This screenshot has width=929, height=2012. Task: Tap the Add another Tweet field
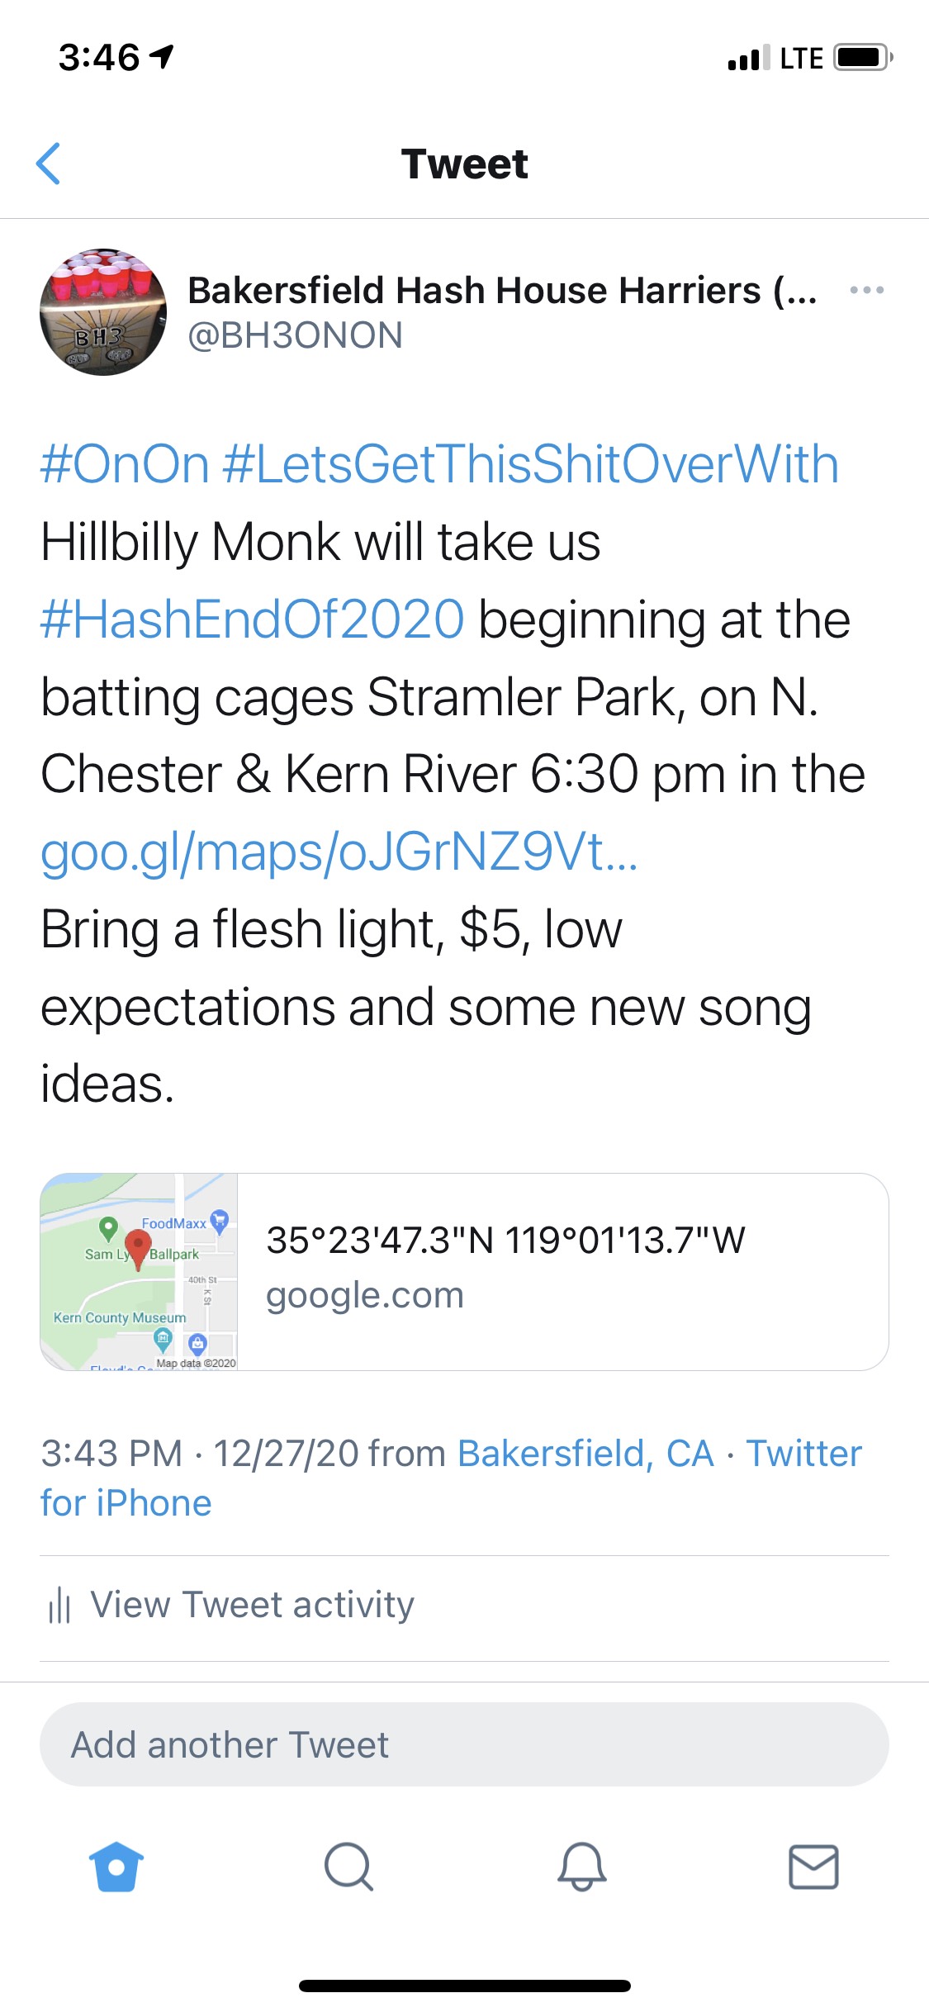coord(464,1744)
